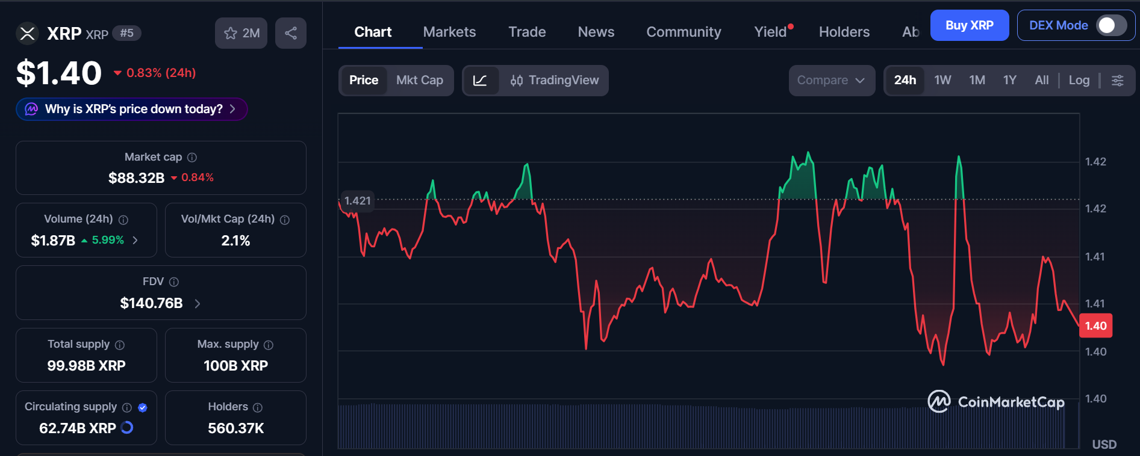Image resolution: width=1140 pixels, height=456 pixels.
Task: Enable Log scale on chart
Action: (x=1079, y=81)
